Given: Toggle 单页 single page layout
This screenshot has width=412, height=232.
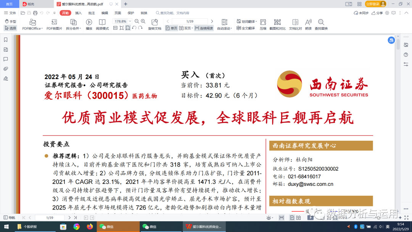Looking at the screenshot, I should [x=171, y=28].
